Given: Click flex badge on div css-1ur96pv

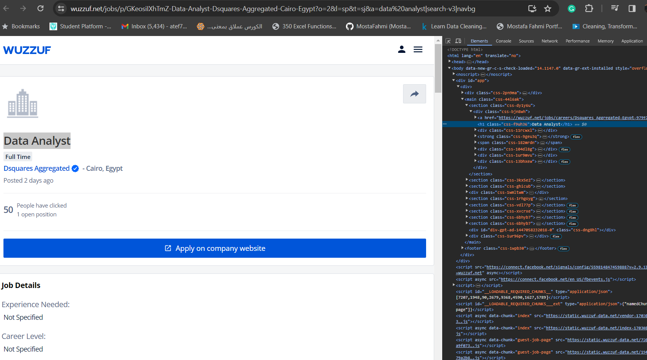Looking at the screenshot, I should point(556,236).
